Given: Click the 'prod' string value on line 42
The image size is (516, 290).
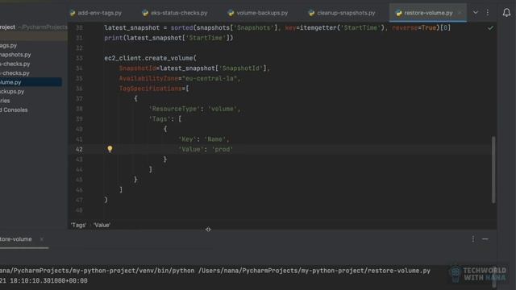Looking at the screenshot, I should 223,149.
